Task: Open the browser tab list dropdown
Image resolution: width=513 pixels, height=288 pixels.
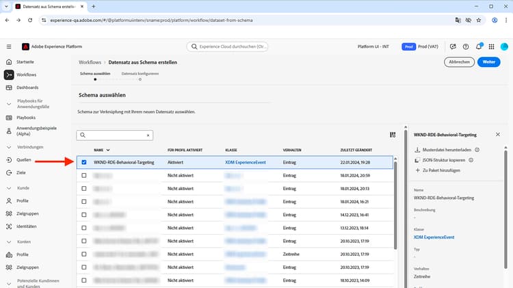Action: click(6, 6)
